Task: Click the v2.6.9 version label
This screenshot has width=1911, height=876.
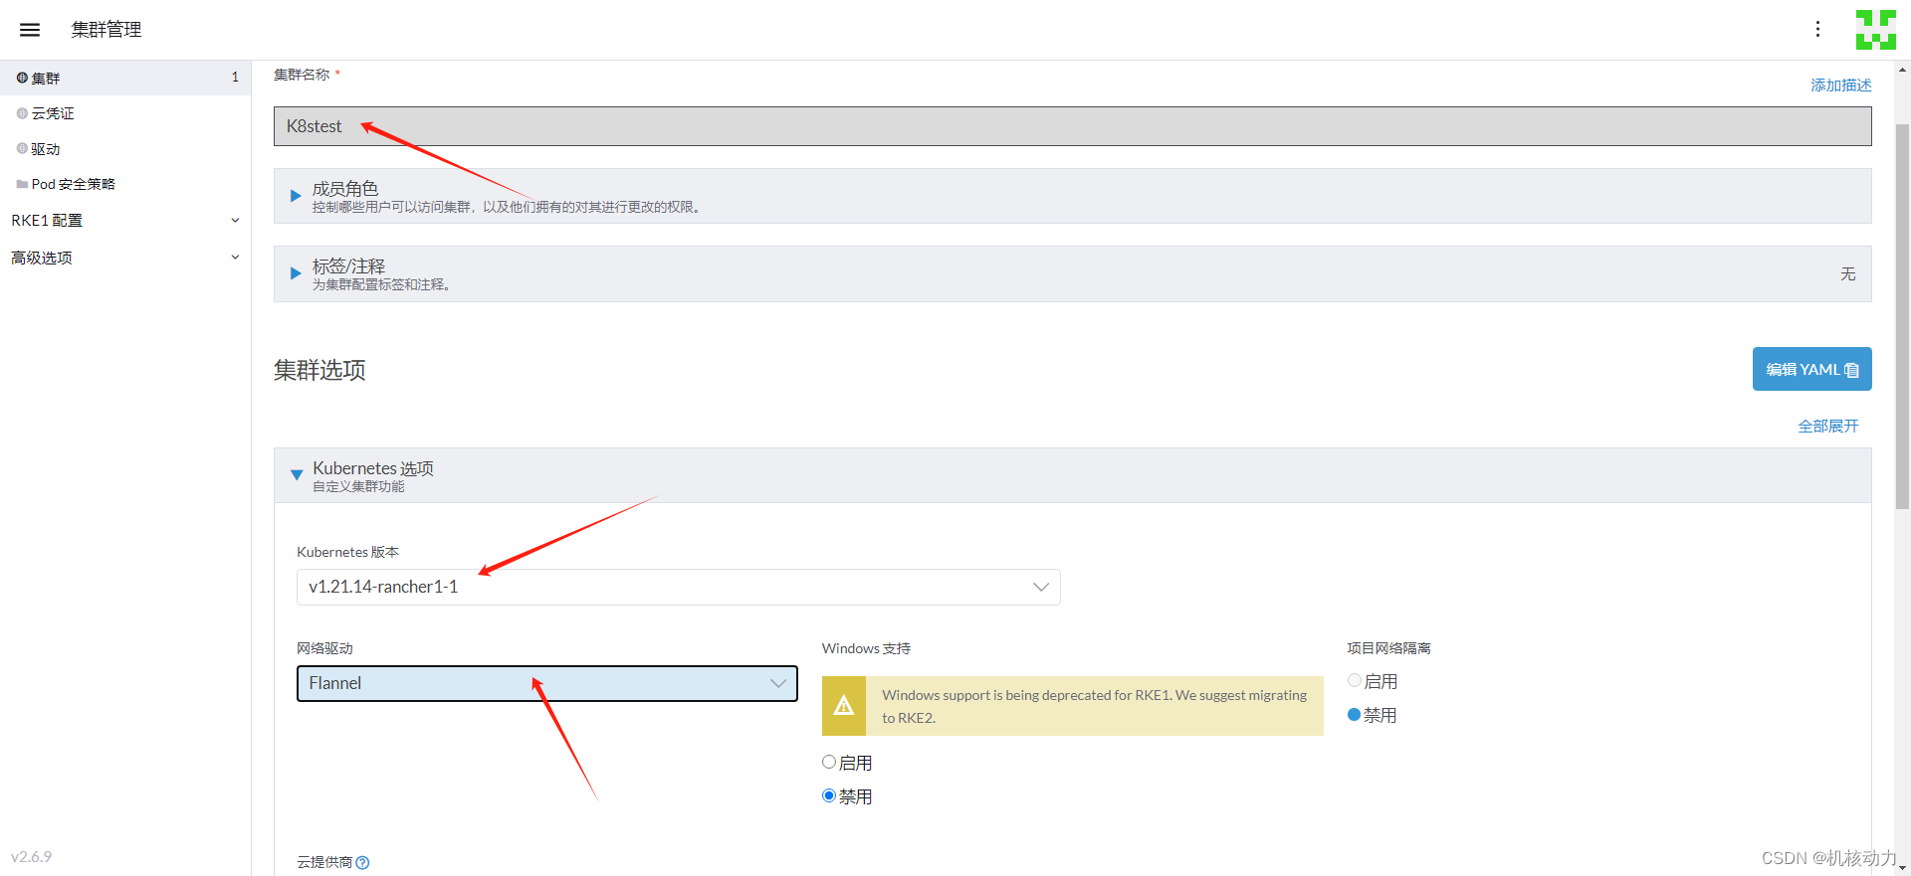Action: (31, 857)
